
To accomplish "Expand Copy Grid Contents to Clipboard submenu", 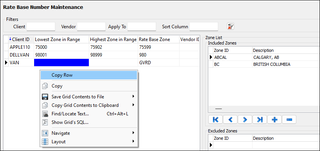I will 133,105.
